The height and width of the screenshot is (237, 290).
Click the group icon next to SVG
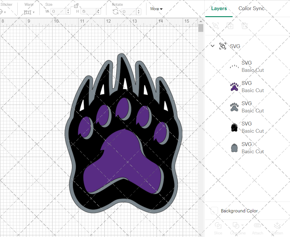pos(223,46)
